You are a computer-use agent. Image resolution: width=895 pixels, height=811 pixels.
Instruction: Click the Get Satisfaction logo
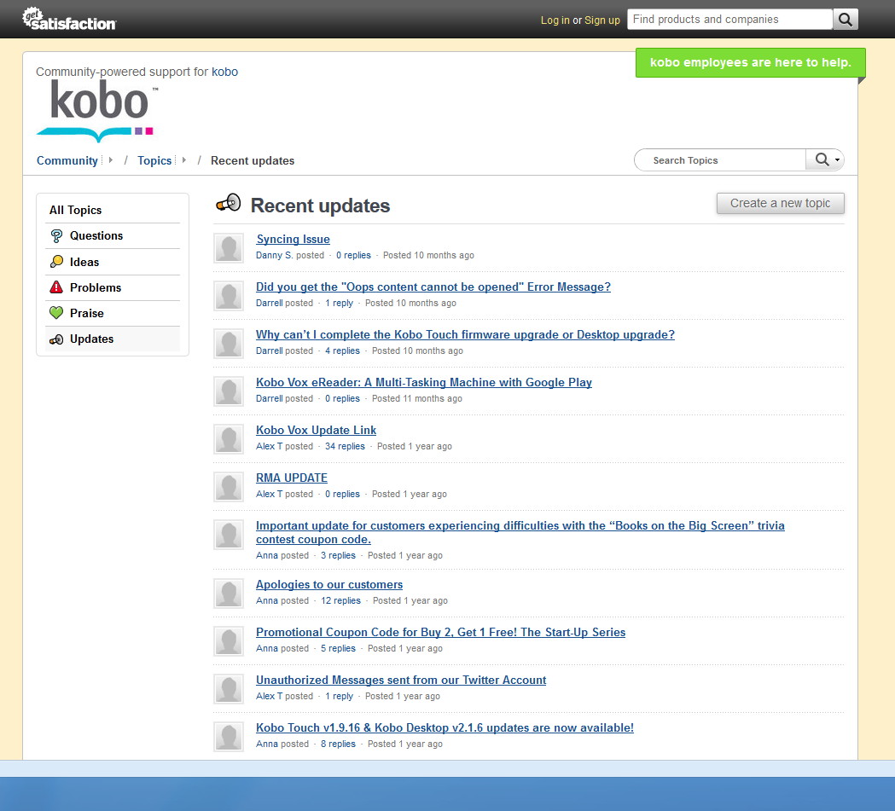69,19
